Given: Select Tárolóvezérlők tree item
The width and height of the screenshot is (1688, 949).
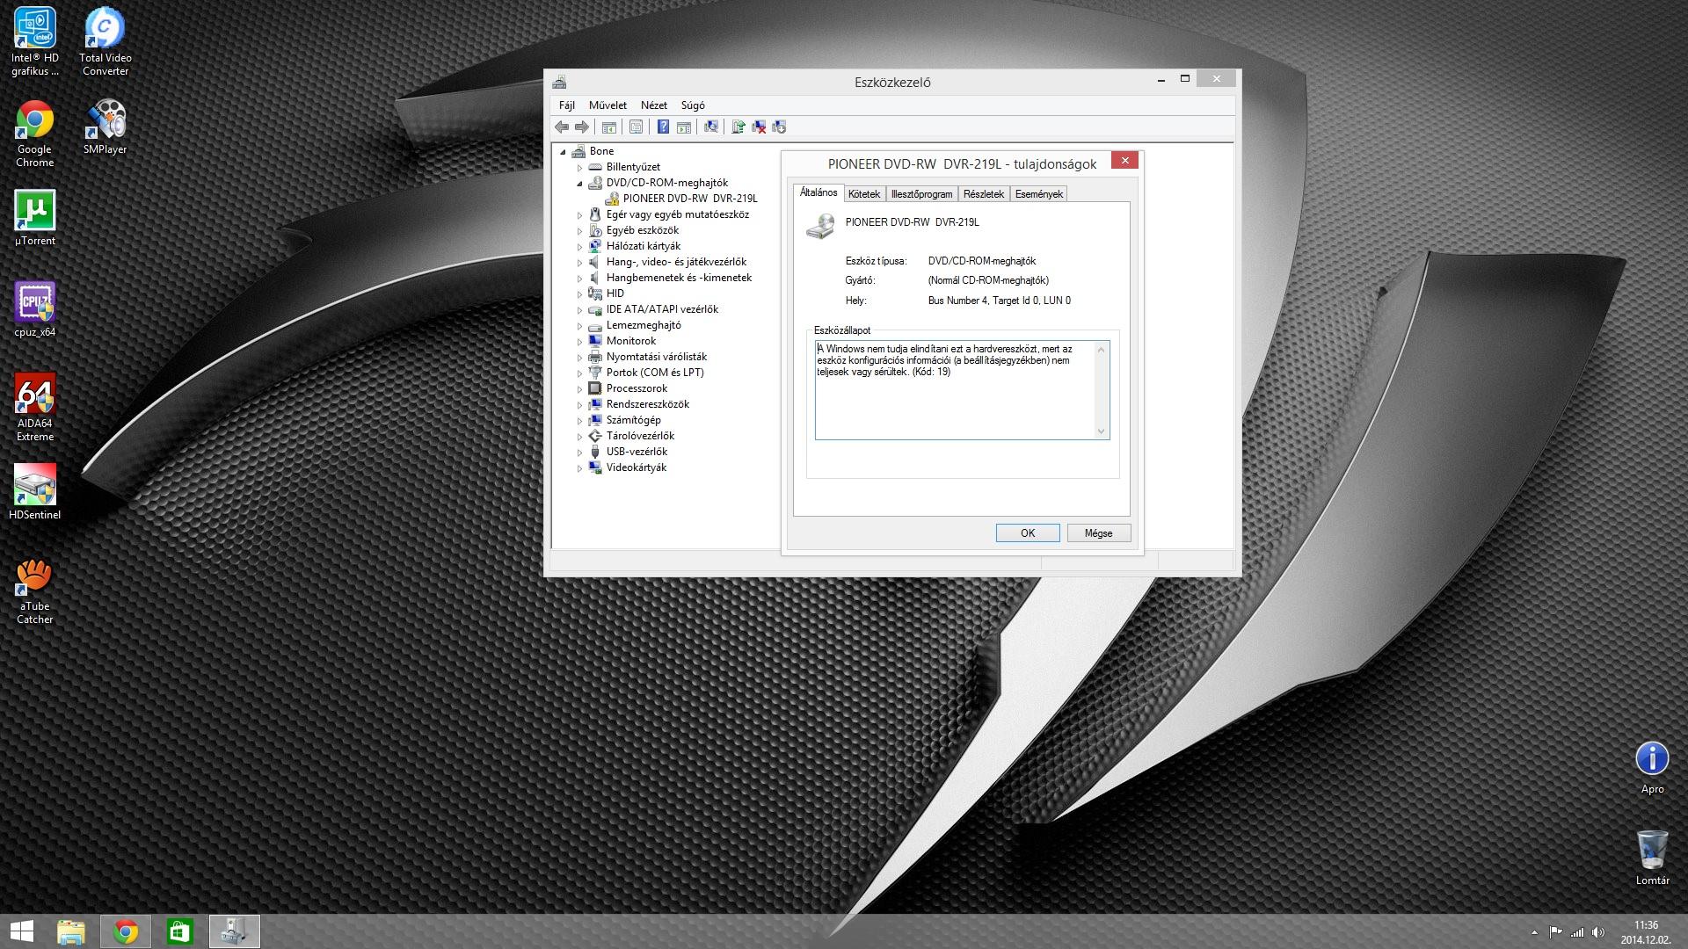Looking at the screenshot, I should [x=640, y=436].
